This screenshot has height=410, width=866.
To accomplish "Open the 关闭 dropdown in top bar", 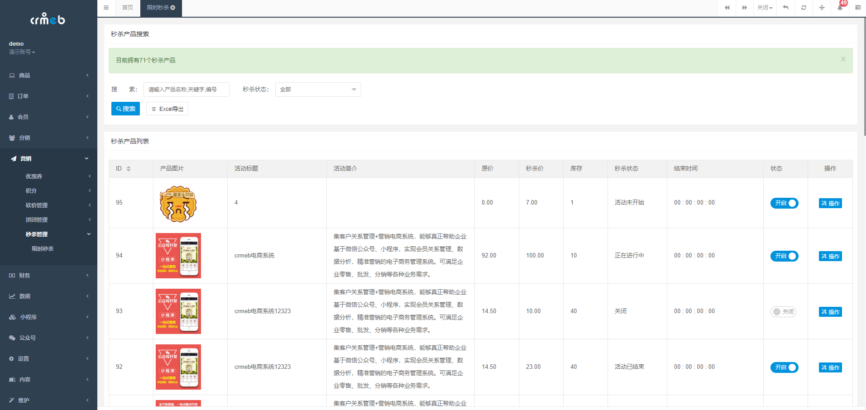I will [x=765, y=8].
